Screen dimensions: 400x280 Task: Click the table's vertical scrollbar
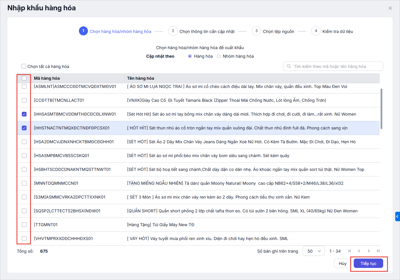381,109
